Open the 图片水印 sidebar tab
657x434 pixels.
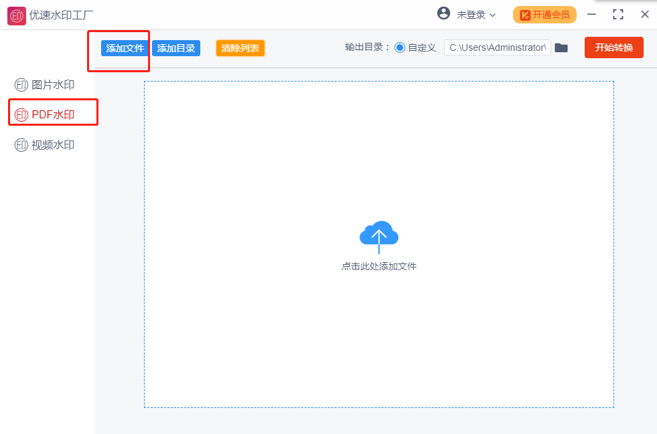pyautogui.click(x=45, y=85)
